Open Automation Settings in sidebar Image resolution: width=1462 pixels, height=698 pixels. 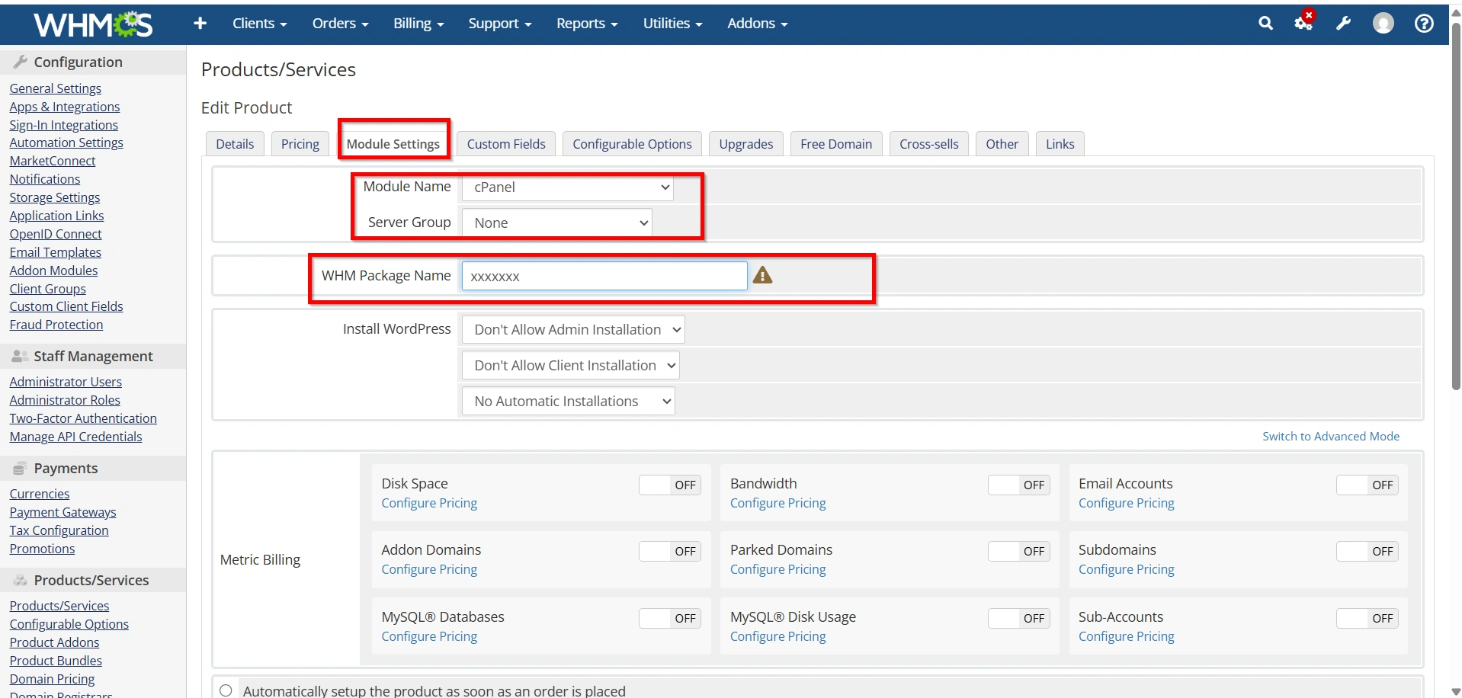(66, 143)
